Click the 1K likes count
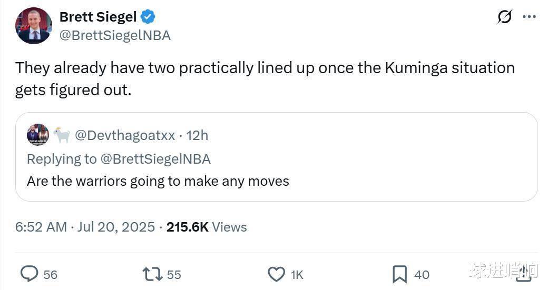Viewport: 547px width, 290px height. (x=297, y=275)
